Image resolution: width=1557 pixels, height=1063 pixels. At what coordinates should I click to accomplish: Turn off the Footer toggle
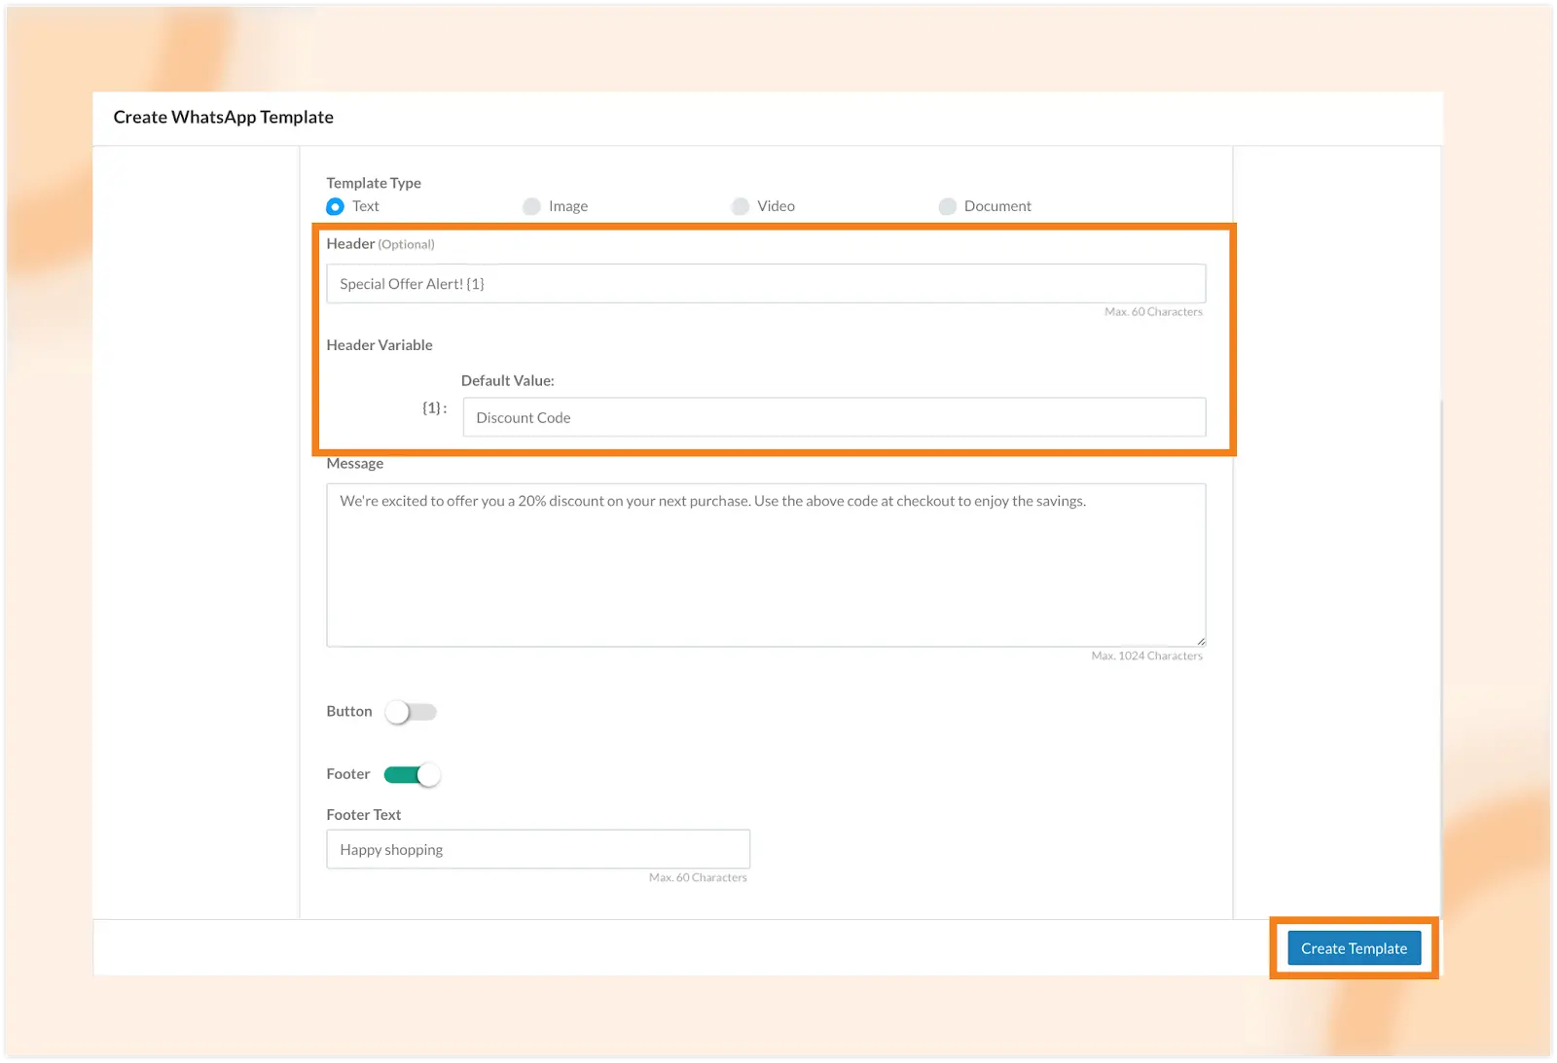tap(412, 775)
